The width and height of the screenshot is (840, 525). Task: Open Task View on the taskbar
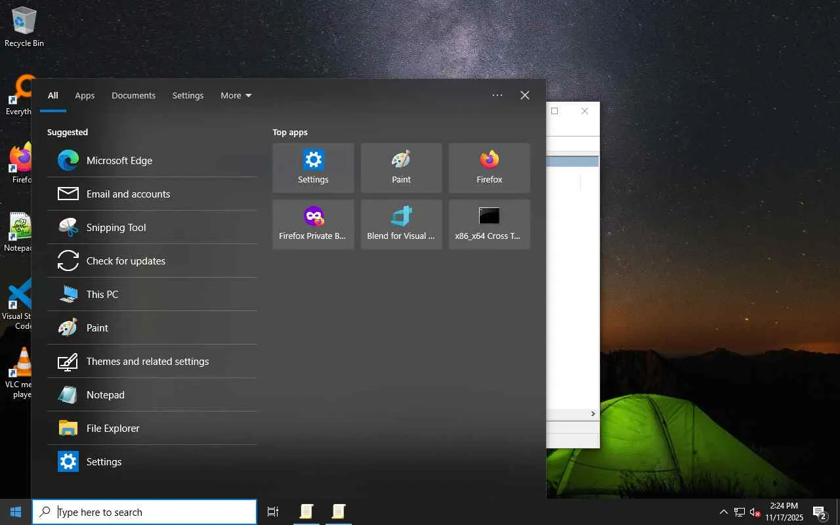click(x=273, y=512)
